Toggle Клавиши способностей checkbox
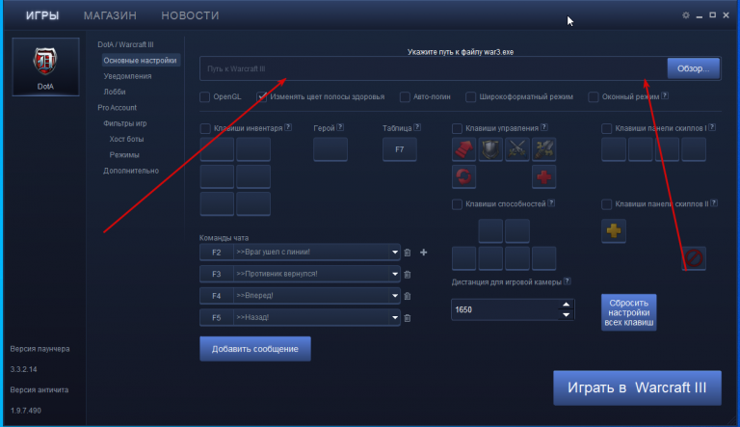Image resolution: width=740 pixels, height=427 pixels. [x=457, y=204]
